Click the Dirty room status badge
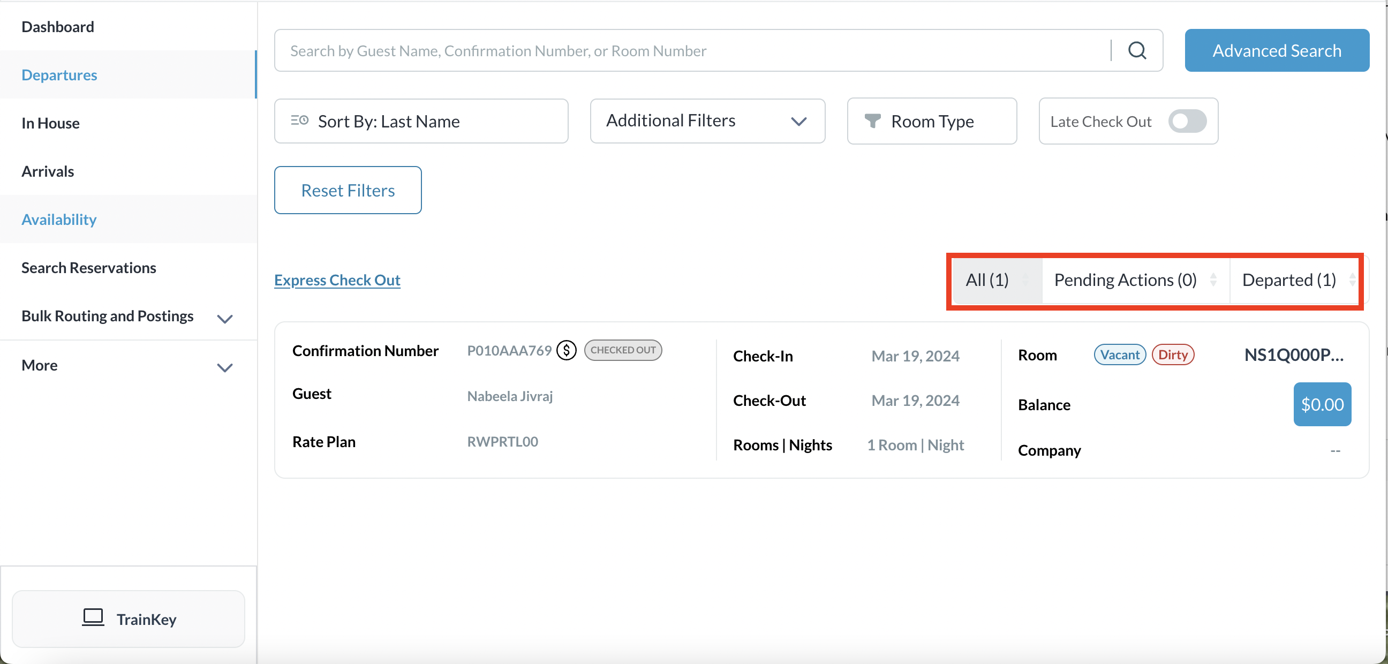 [x=1173, y=354]
